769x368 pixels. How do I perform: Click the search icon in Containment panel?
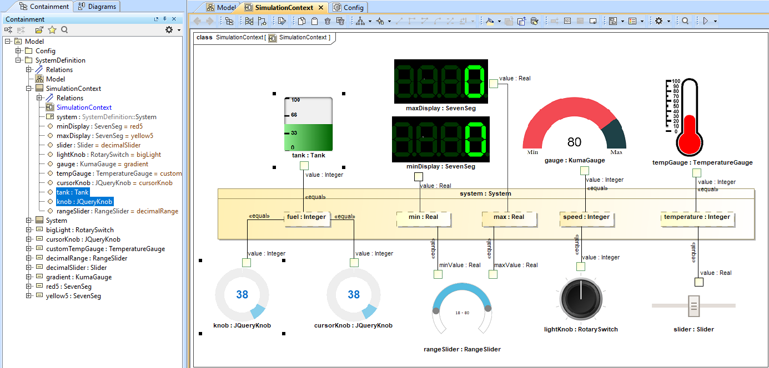pos(64,30)
